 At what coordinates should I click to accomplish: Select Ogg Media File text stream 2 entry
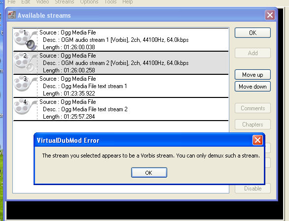(x=121, y=109)
